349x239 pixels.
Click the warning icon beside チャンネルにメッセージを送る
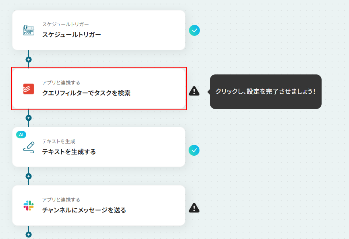(x=194, y=208)
